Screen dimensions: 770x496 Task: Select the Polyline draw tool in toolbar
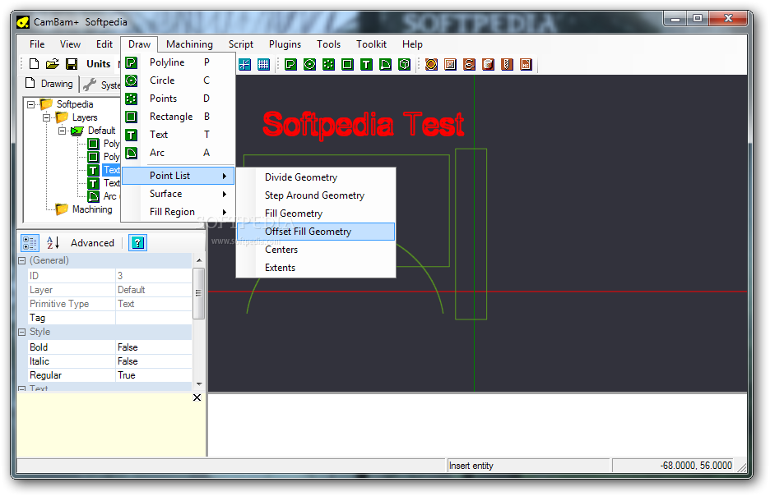[x=290, y=64]
